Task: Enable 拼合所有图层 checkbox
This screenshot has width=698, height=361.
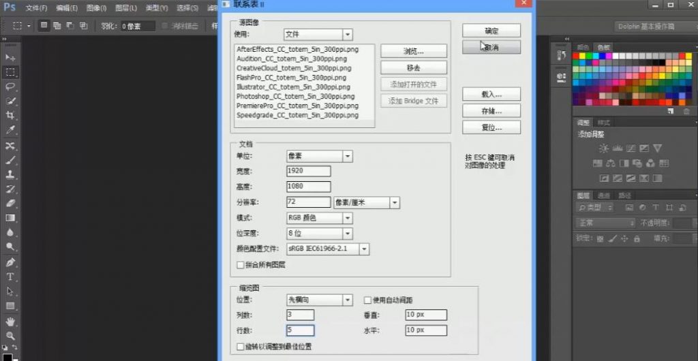Action: tap(241, 265)
